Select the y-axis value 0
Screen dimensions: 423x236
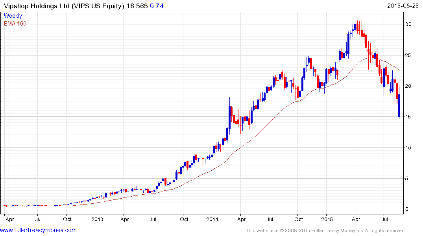point(407,209)
